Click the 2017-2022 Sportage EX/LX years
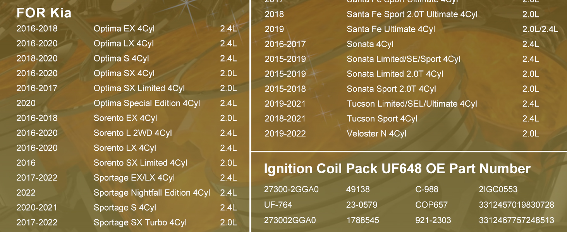Image resolution: width=567 pixels, height=232 pixels. point(37,178)
